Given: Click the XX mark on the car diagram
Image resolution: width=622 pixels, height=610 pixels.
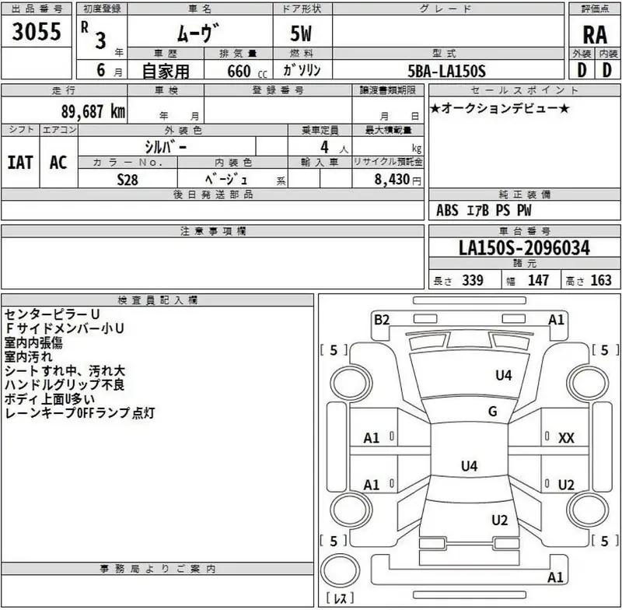Looking at the screenshot, I should [566, 438].
